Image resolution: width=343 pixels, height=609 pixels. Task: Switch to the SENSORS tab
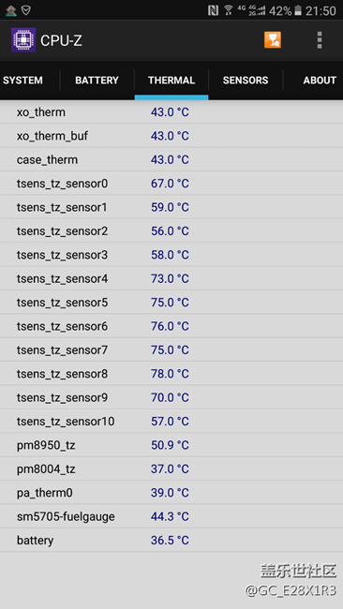coord(246,81)
